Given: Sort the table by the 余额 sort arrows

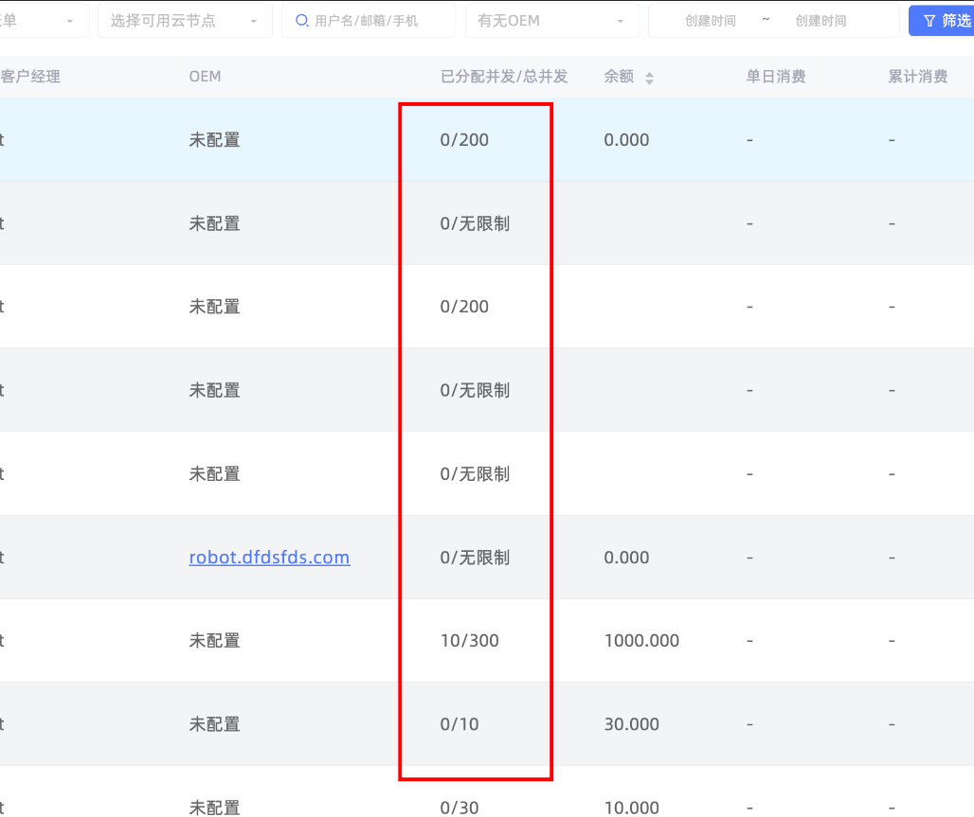Looking at the screenshot, I should click(649, 79).
